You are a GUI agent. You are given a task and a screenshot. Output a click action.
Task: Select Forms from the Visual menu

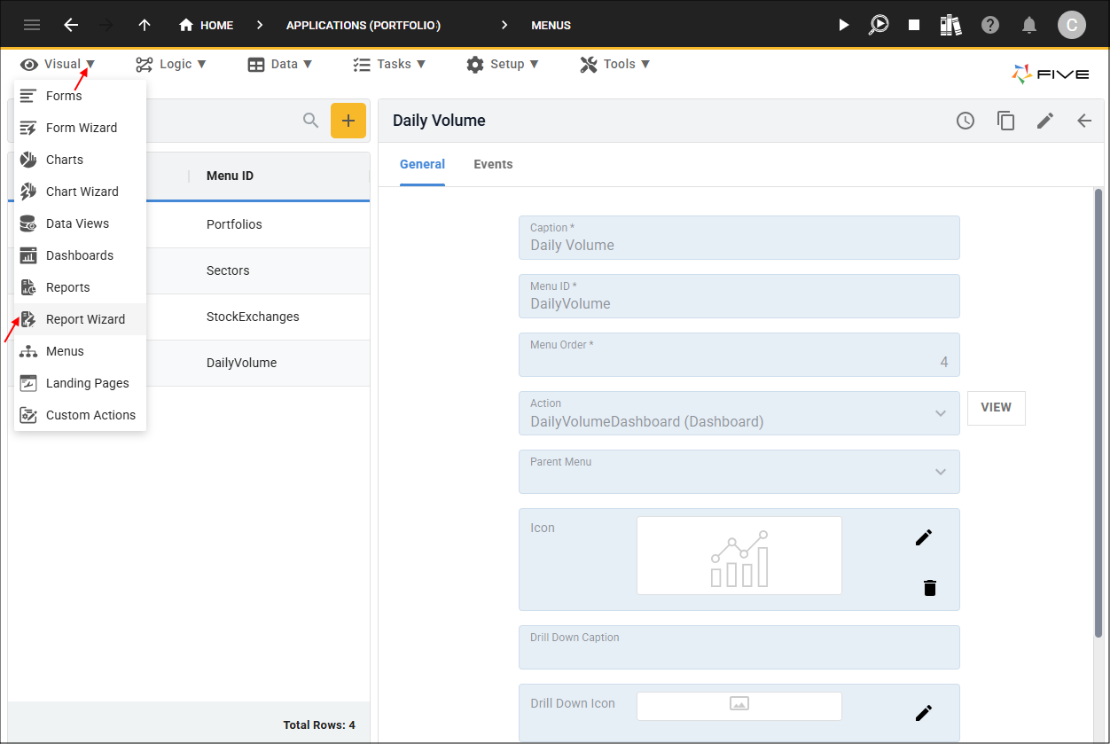[80, 96]
